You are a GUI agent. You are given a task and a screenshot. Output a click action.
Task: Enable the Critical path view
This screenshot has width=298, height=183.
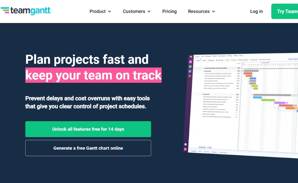254,60
